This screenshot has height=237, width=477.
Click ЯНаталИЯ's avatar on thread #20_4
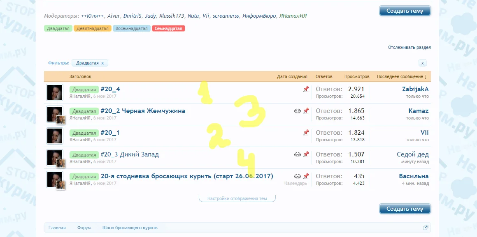tap(55, 92)
